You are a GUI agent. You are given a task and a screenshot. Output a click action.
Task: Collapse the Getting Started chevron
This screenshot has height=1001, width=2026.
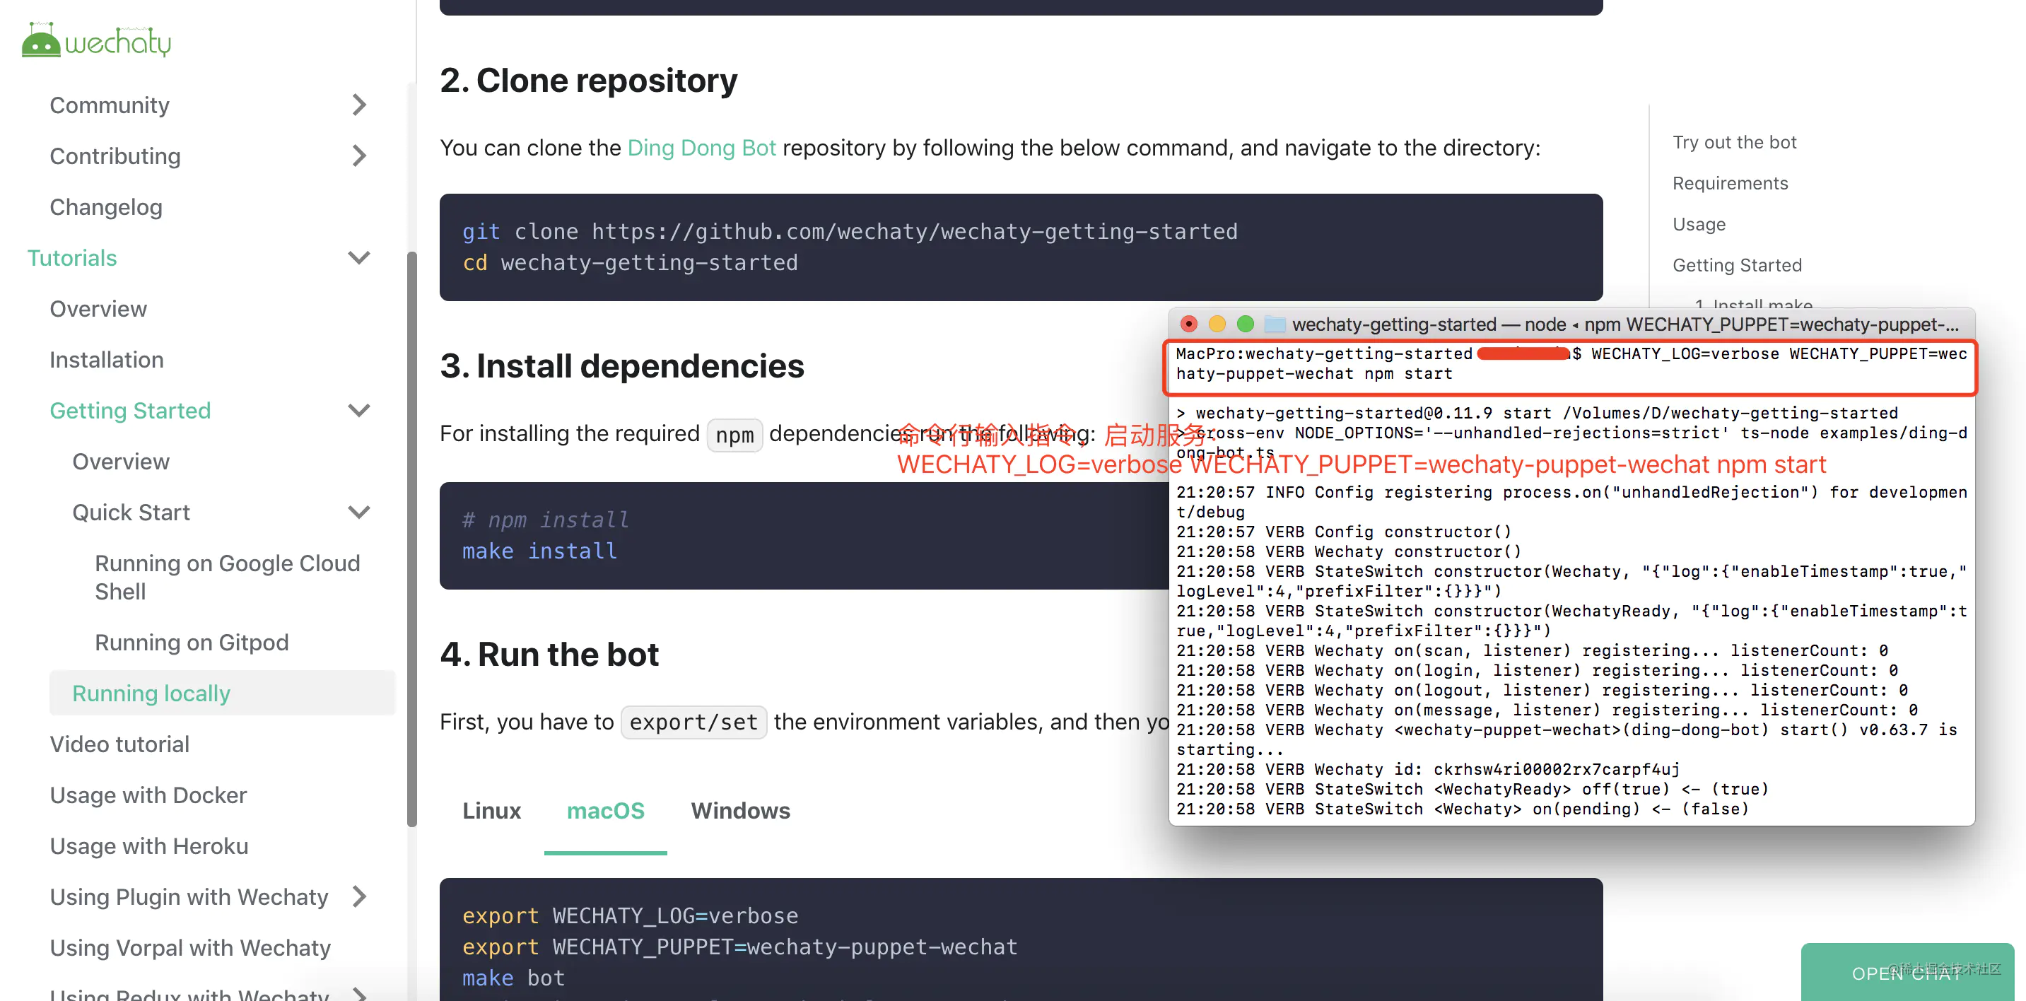[359, 411]
